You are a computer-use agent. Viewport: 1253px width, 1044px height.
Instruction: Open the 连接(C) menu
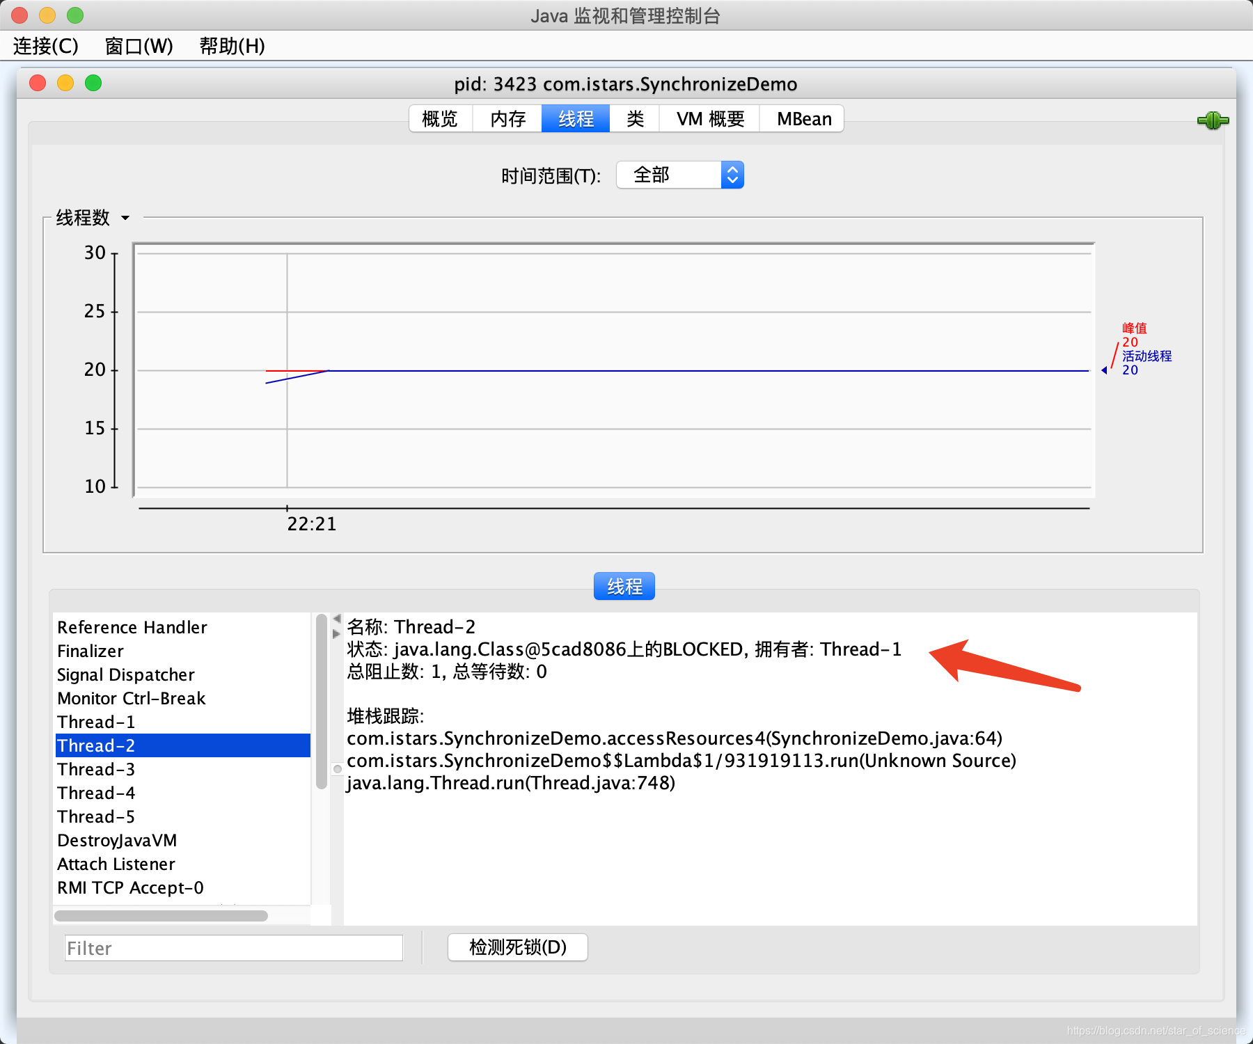click(46, 46)
